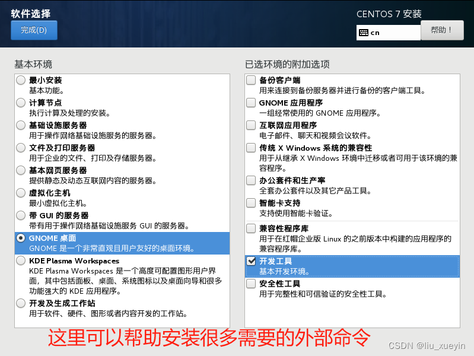
Task: Click the text 执行计算及处理的安装。
Action: (x=70, y=113)
